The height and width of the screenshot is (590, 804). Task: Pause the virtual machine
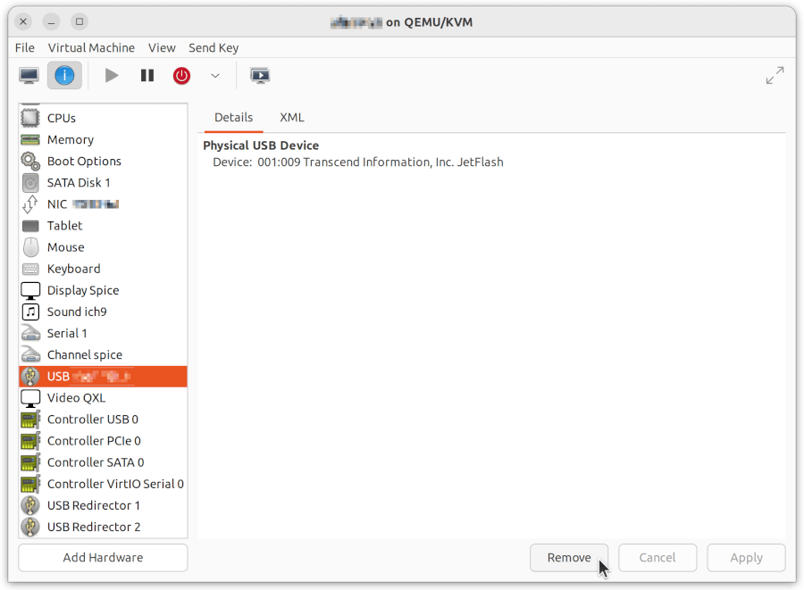coord(147,76)
